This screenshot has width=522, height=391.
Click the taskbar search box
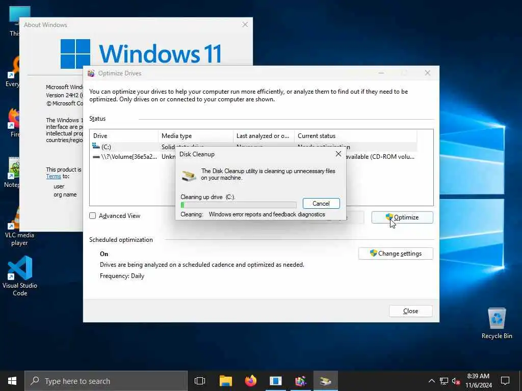click(106, 381)
